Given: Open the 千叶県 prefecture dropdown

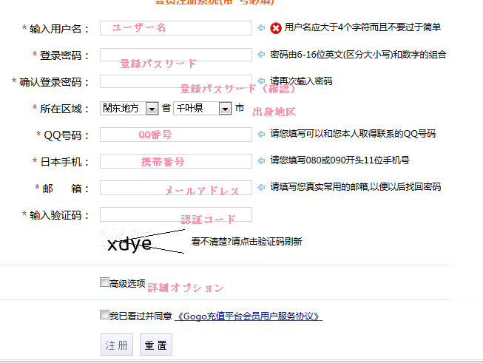Looking at the screenshot, I should pyautogui.click(x=225, y=109).
